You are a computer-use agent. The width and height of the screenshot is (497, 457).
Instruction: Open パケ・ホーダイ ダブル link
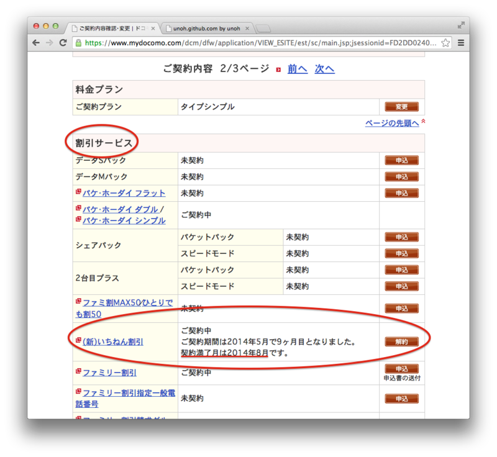pos(121,209)
